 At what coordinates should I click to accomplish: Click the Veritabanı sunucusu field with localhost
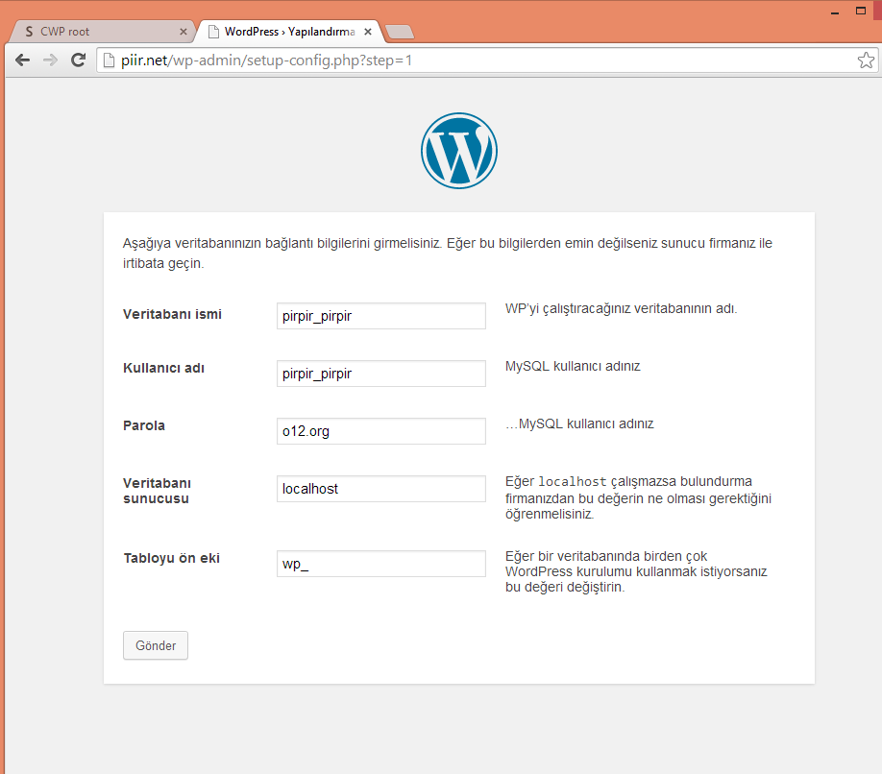point(380,489)
